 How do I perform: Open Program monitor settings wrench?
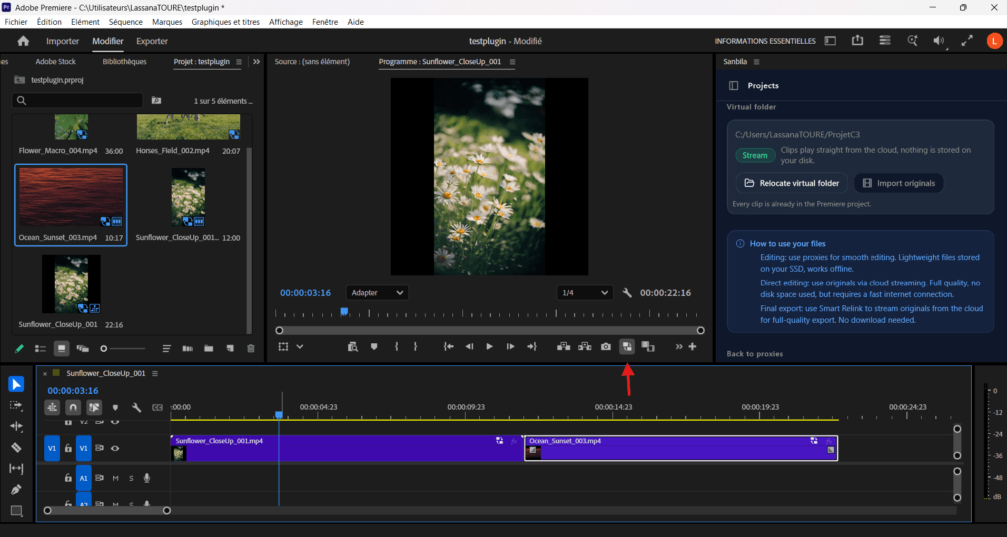tap(627, 293)
